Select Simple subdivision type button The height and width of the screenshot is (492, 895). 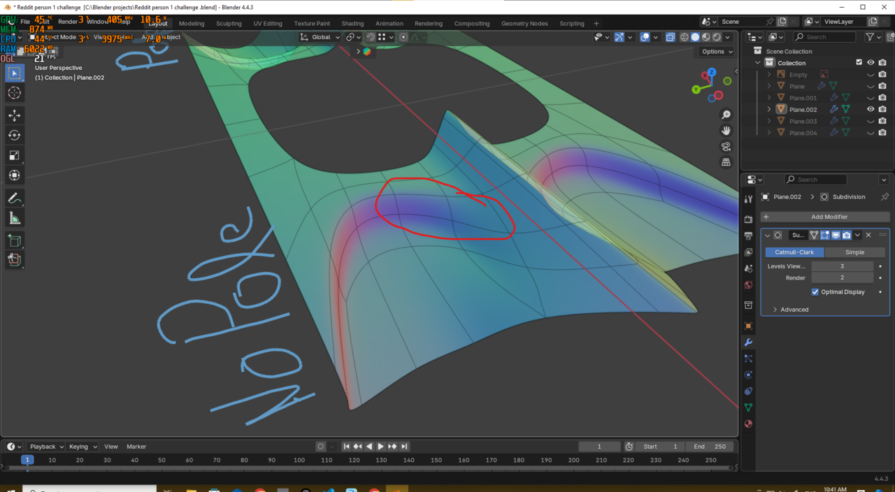coord(854,252)
